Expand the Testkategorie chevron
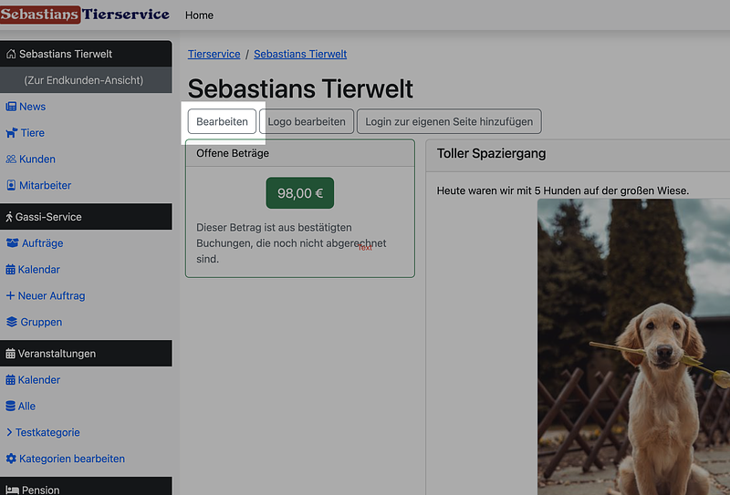 click(x=9, y=432)
